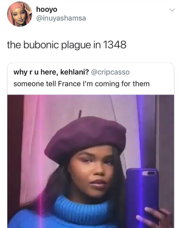181x228 pixels.
Task: Click the word France in quoted tweet
Action: click(x=69, y=84)
